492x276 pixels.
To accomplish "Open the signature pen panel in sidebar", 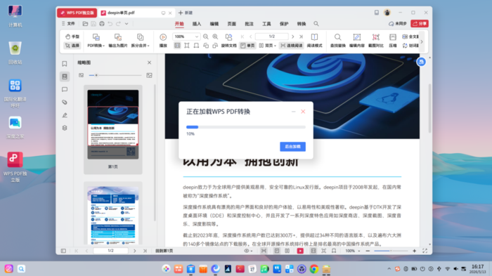I will (65, 115).
